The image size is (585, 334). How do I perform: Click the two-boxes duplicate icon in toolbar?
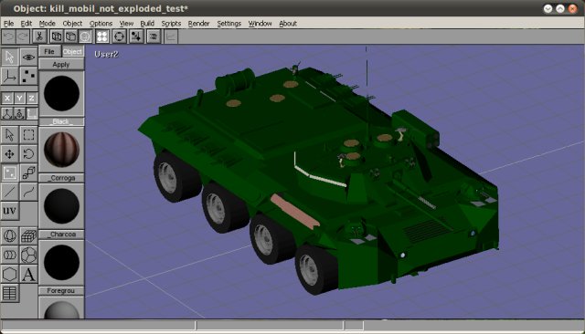click(x=57, y=37)
